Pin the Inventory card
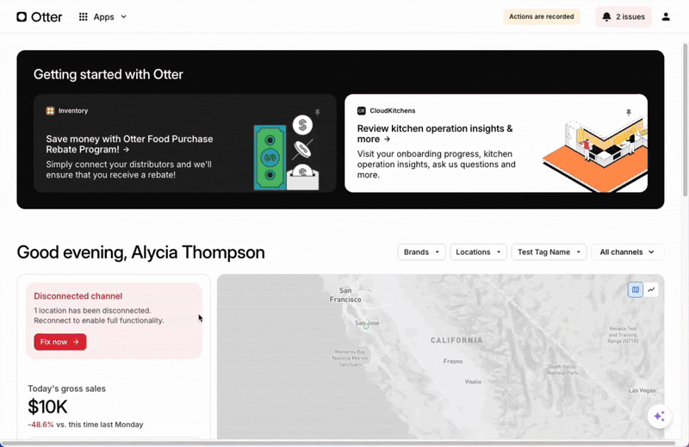The height and width of the screenshot is (447, 689). click(x=317, y=113)
